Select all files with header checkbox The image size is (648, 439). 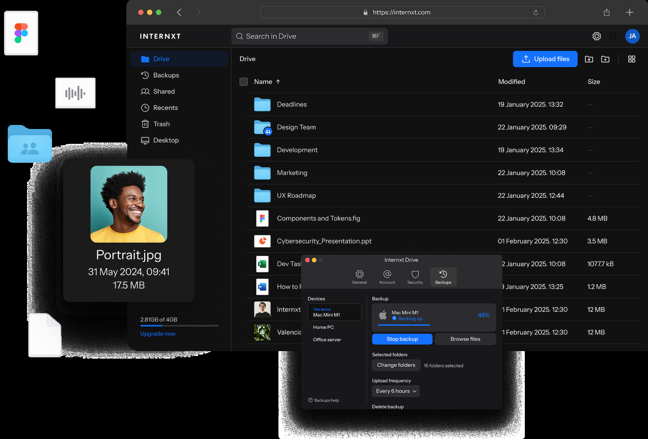tap(244, 82)
